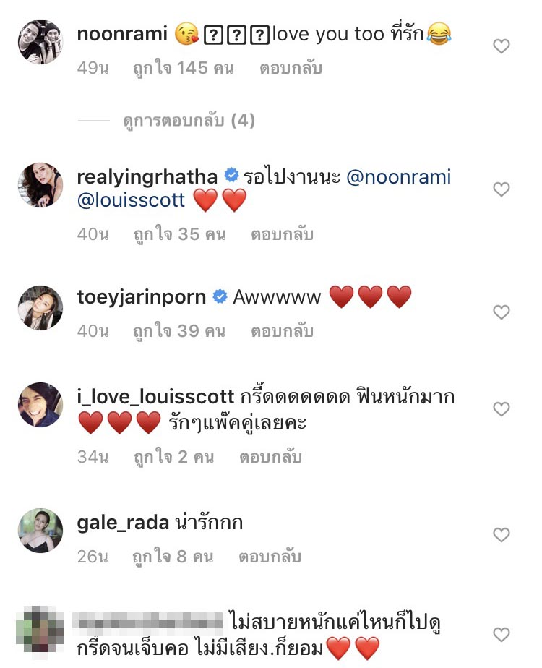Open gale_rada's profile picture
Screen dimensions: 542x668
point(40,531)
